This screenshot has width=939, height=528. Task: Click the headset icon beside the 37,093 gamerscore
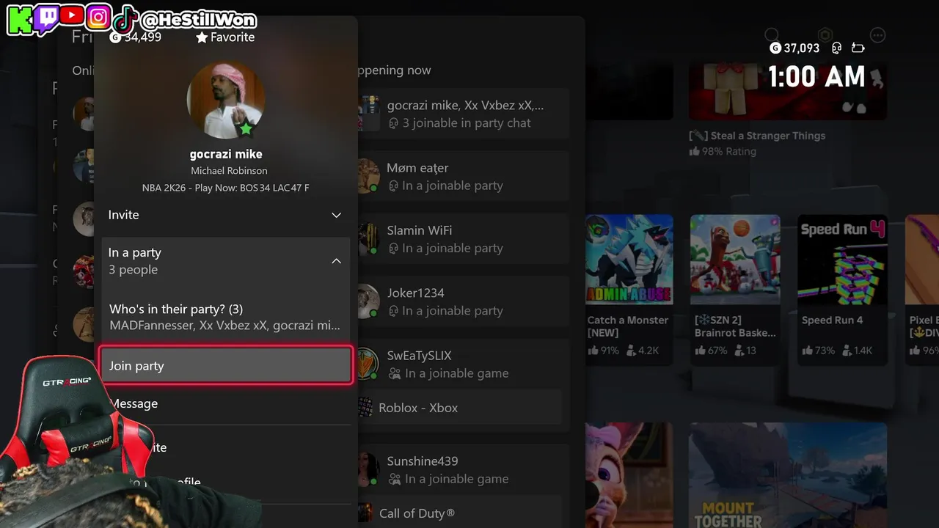click(836, 48)
